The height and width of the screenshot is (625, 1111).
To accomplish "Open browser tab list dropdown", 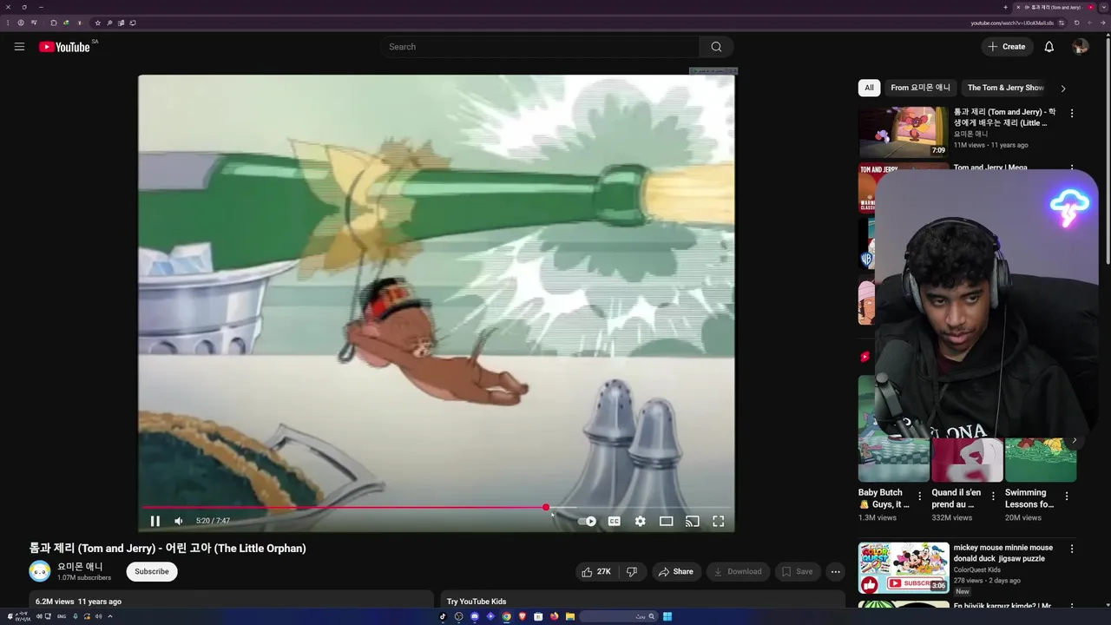I will click(1103, 7).
